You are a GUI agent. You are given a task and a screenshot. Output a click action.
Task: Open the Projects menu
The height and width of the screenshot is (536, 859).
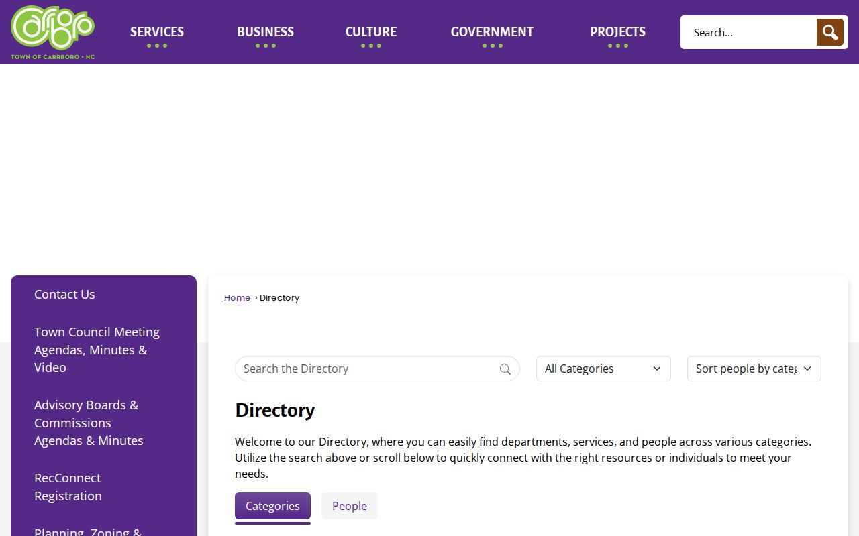click(x=617, y=32)
